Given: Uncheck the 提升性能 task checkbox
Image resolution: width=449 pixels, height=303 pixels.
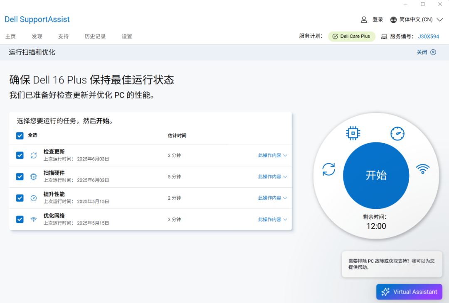Looking at the screenshot, I should click(x=20, y=198).
